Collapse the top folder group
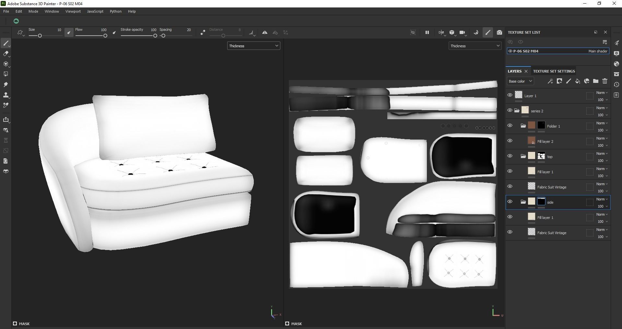 [x=523, y=156]
